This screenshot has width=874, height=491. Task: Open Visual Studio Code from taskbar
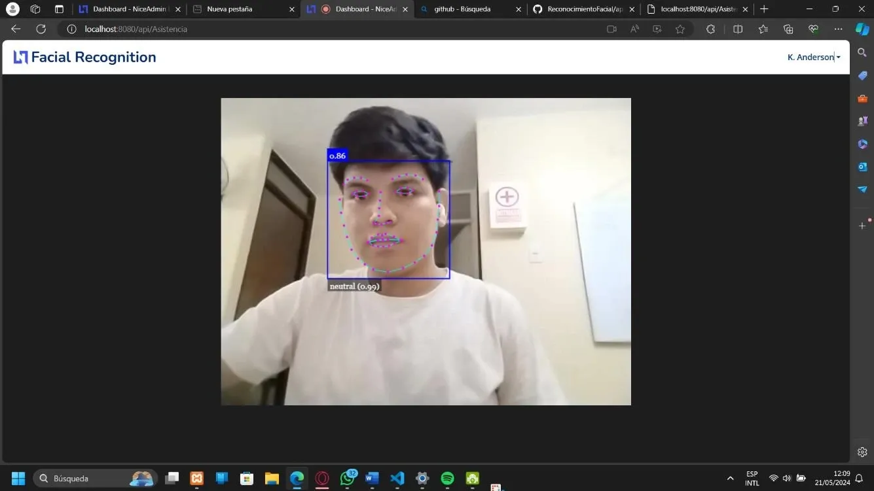tap(397, 478)
